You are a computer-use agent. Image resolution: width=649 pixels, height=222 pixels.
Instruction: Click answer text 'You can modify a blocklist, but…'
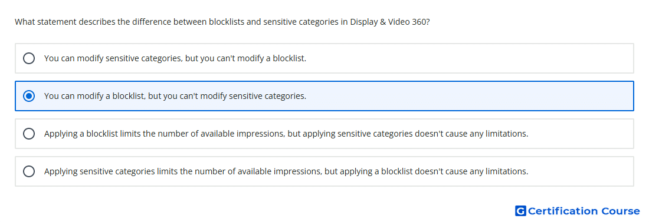(x=175, y=96)
